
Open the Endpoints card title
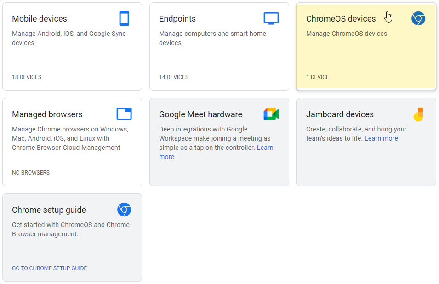[177, 19]
